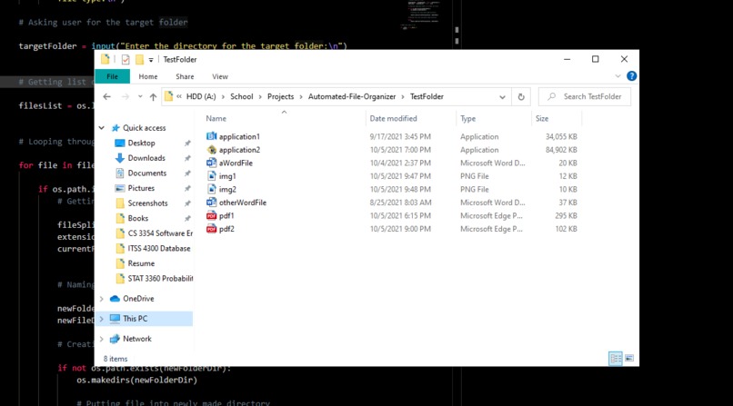
Task: Open Screenshots folder in Quick access
Action: (x=147, y=203)
